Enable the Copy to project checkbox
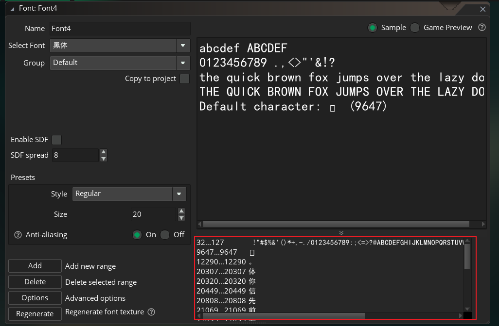499x326 pixels. [x=184, y=79]
